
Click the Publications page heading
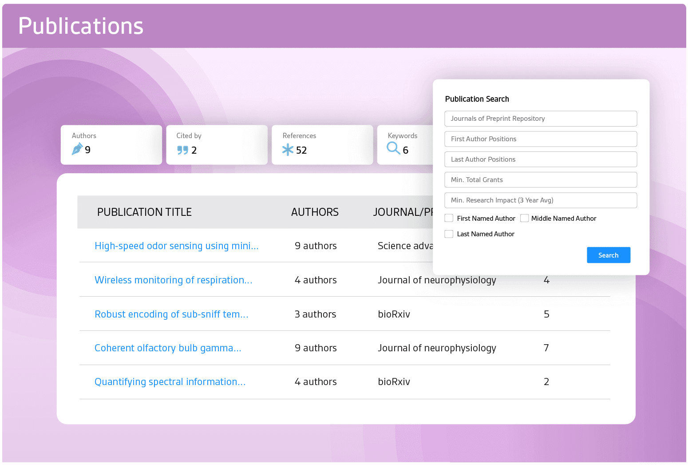point(81,26)
